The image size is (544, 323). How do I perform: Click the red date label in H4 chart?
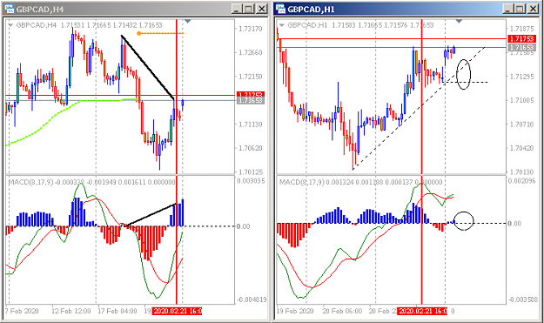tap(178, 311)
